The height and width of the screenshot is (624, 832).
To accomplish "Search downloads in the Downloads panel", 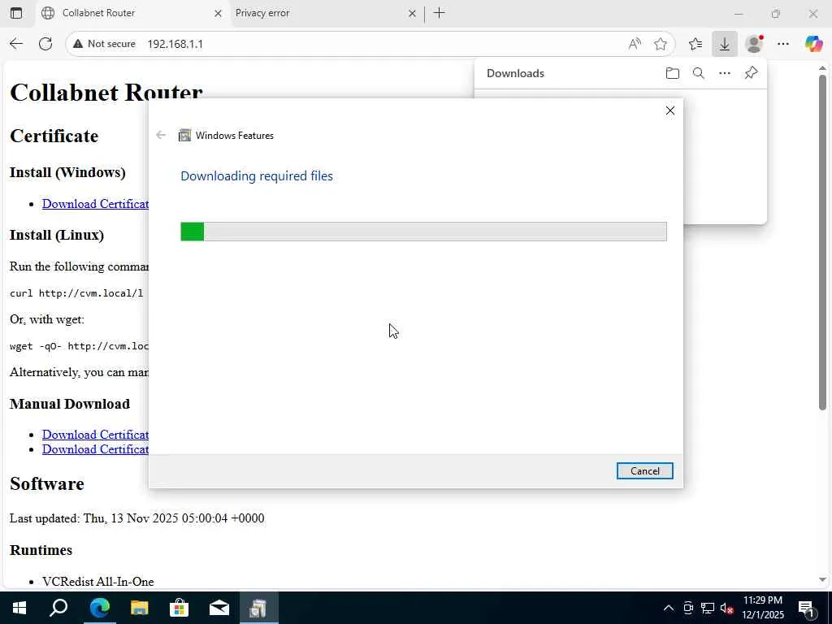I will pyautogui.click(x=699, y=73).
